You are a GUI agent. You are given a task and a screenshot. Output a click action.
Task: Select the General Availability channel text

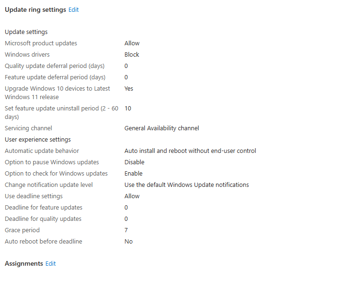tap(162, 128)
